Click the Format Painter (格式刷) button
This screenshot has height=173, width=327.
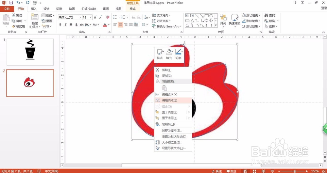(x=18, y=26)
